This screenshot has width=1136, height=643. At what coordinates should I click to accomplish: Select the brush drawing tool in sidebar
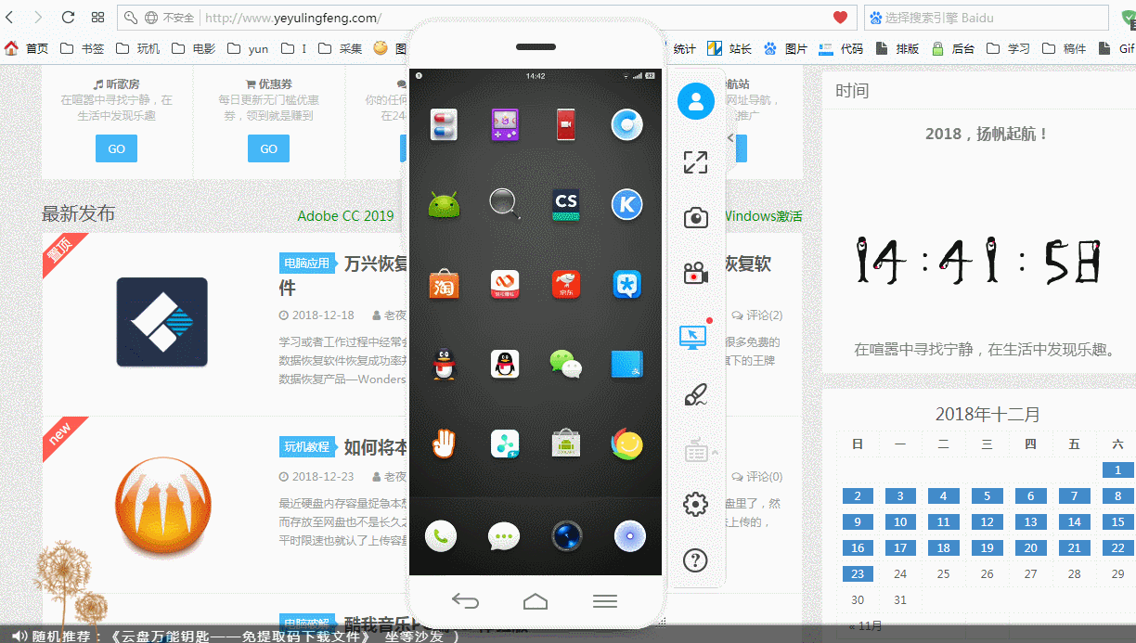pyautogui.click(x=695, y=395)
